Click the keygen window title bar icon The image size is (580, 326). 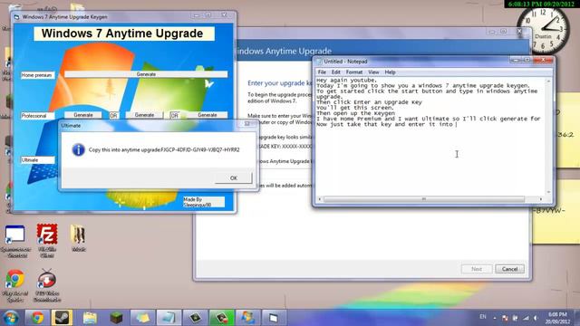point(16,17)
